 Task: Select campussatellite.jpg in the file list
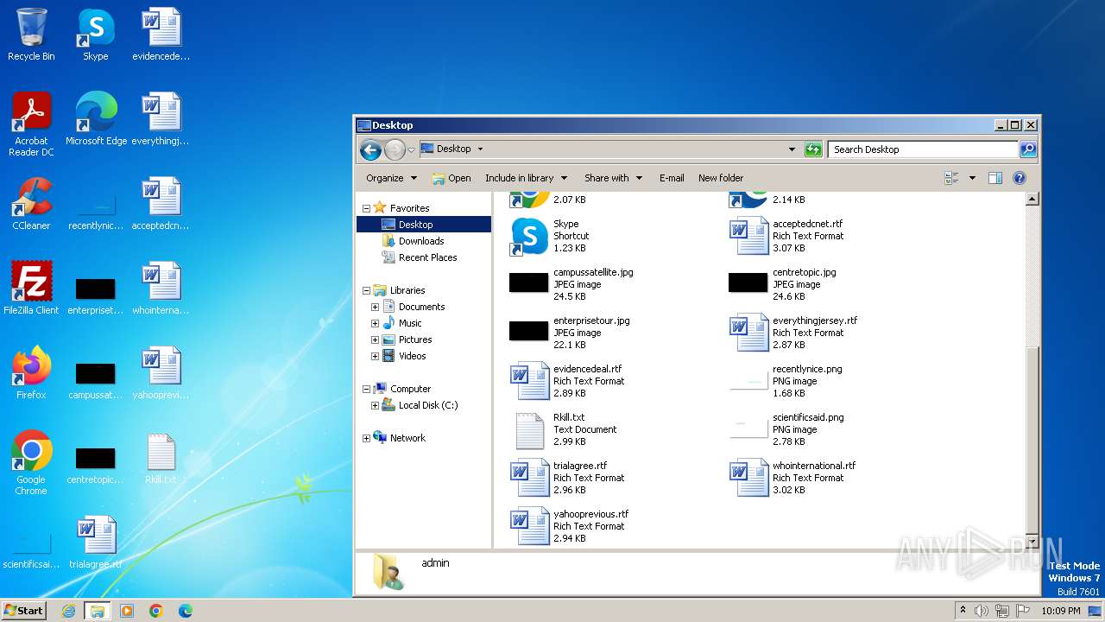(571, 284)
